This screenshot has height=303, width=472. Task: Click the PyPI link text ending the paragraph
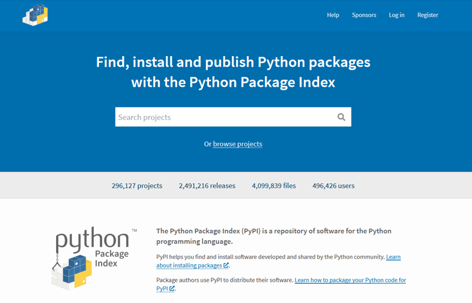click(x=162, y=288)
